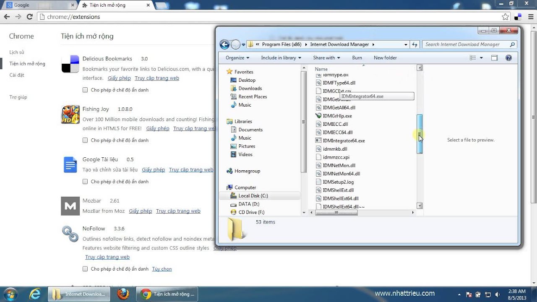This screenshot has width=537, height=302.
Task: Click the file list horizontal scrollbar thumb
Action: [x=336, y=213]
